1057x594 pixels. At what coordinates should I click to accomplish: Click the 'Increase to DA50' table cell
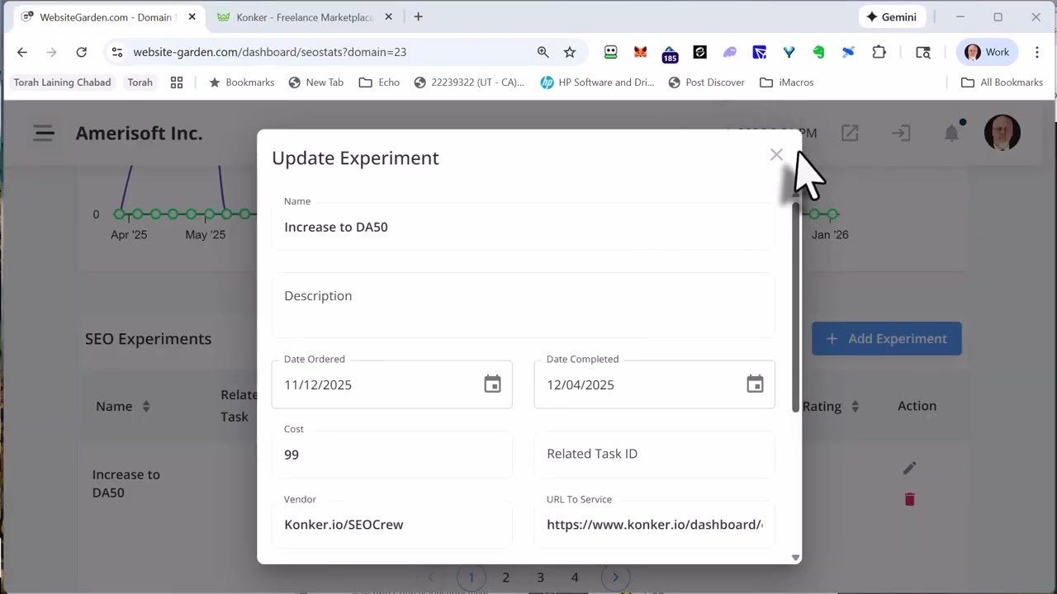tap(126, 483)
